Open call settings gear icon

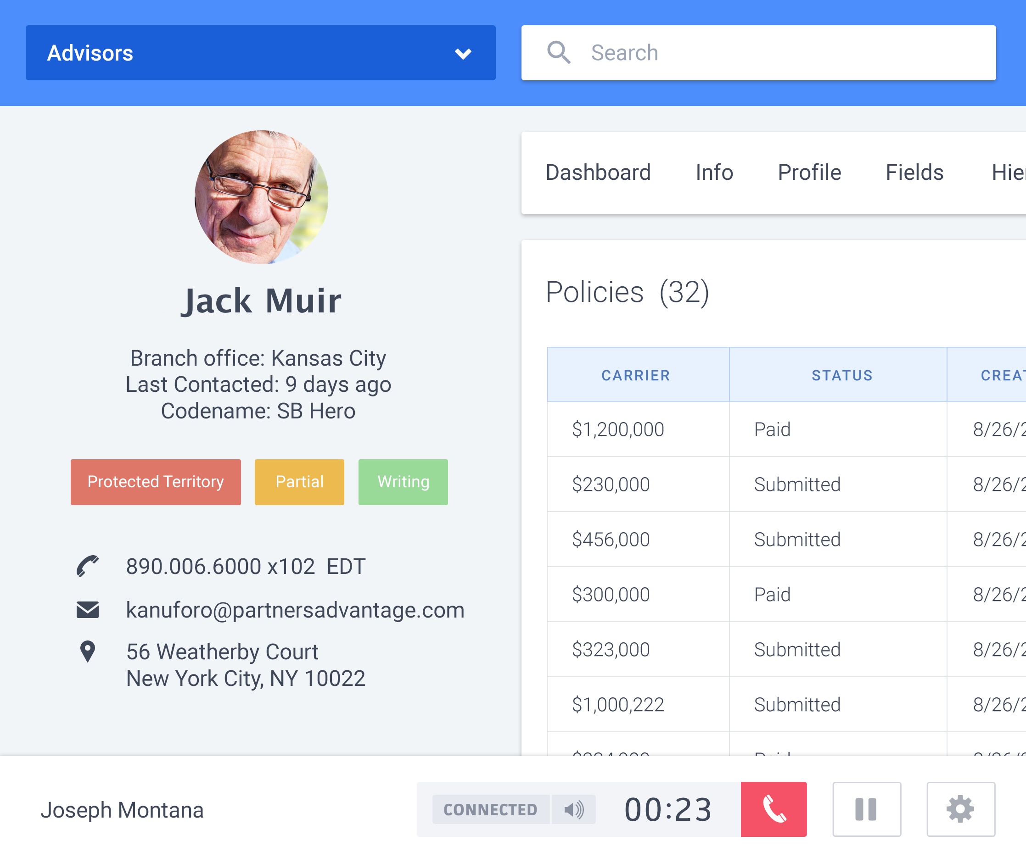click(x=960, y=809)
